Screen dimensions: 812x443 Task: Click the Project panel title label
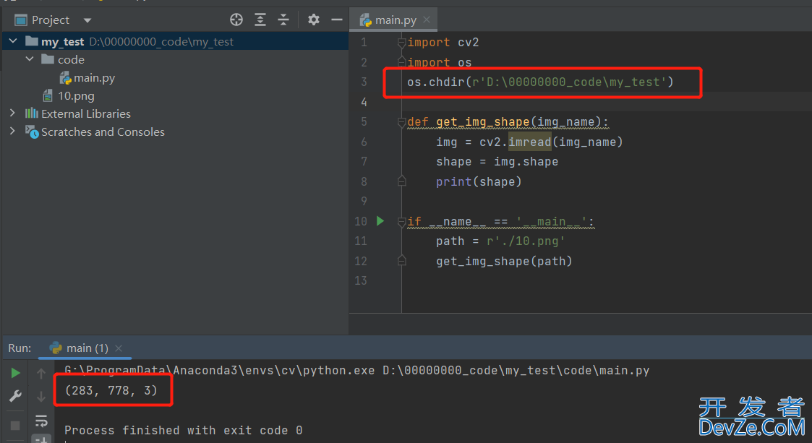point(50,20)
